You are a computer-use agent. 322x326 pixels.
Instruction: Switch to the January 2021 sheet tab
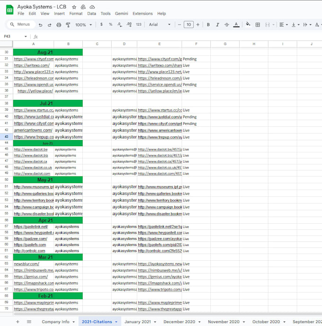[x=138, y=322]
